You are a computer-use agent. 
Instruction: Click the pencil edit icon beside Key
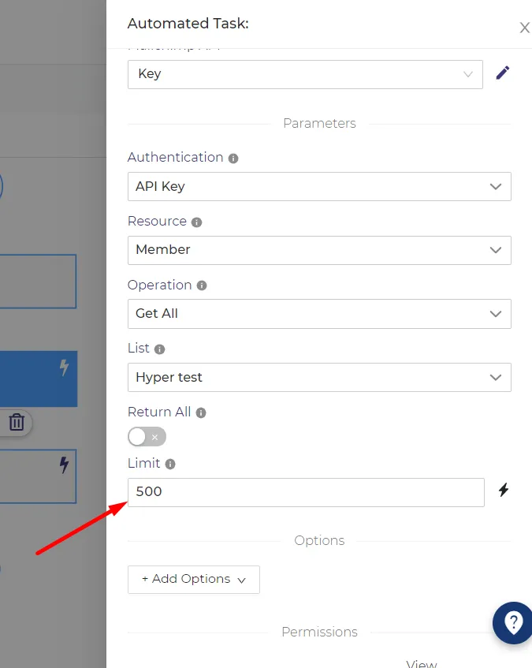(x=503, y=73)
